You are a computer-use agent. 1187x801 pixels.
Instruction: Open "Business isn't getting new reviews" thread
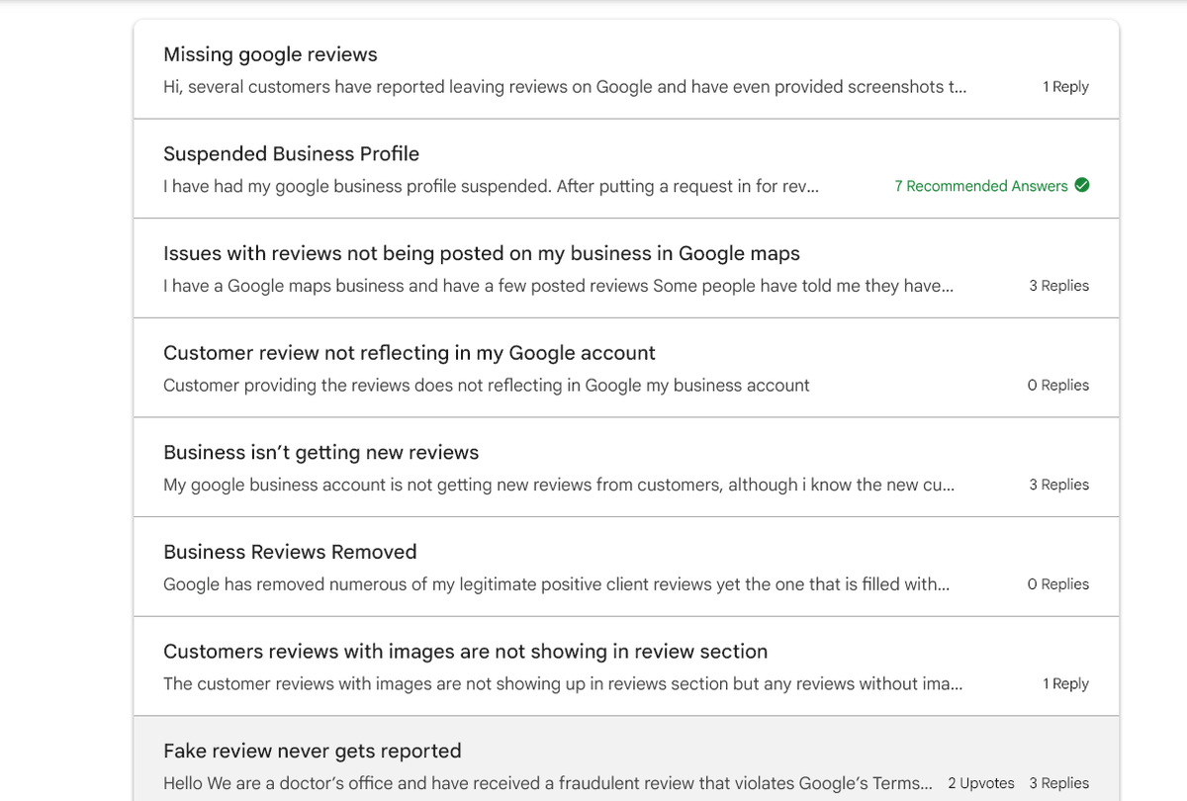coord(320,452)
